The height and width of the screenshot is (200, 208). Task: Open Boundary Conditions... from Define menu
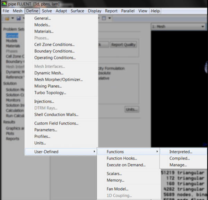click(x=54, y=51)
